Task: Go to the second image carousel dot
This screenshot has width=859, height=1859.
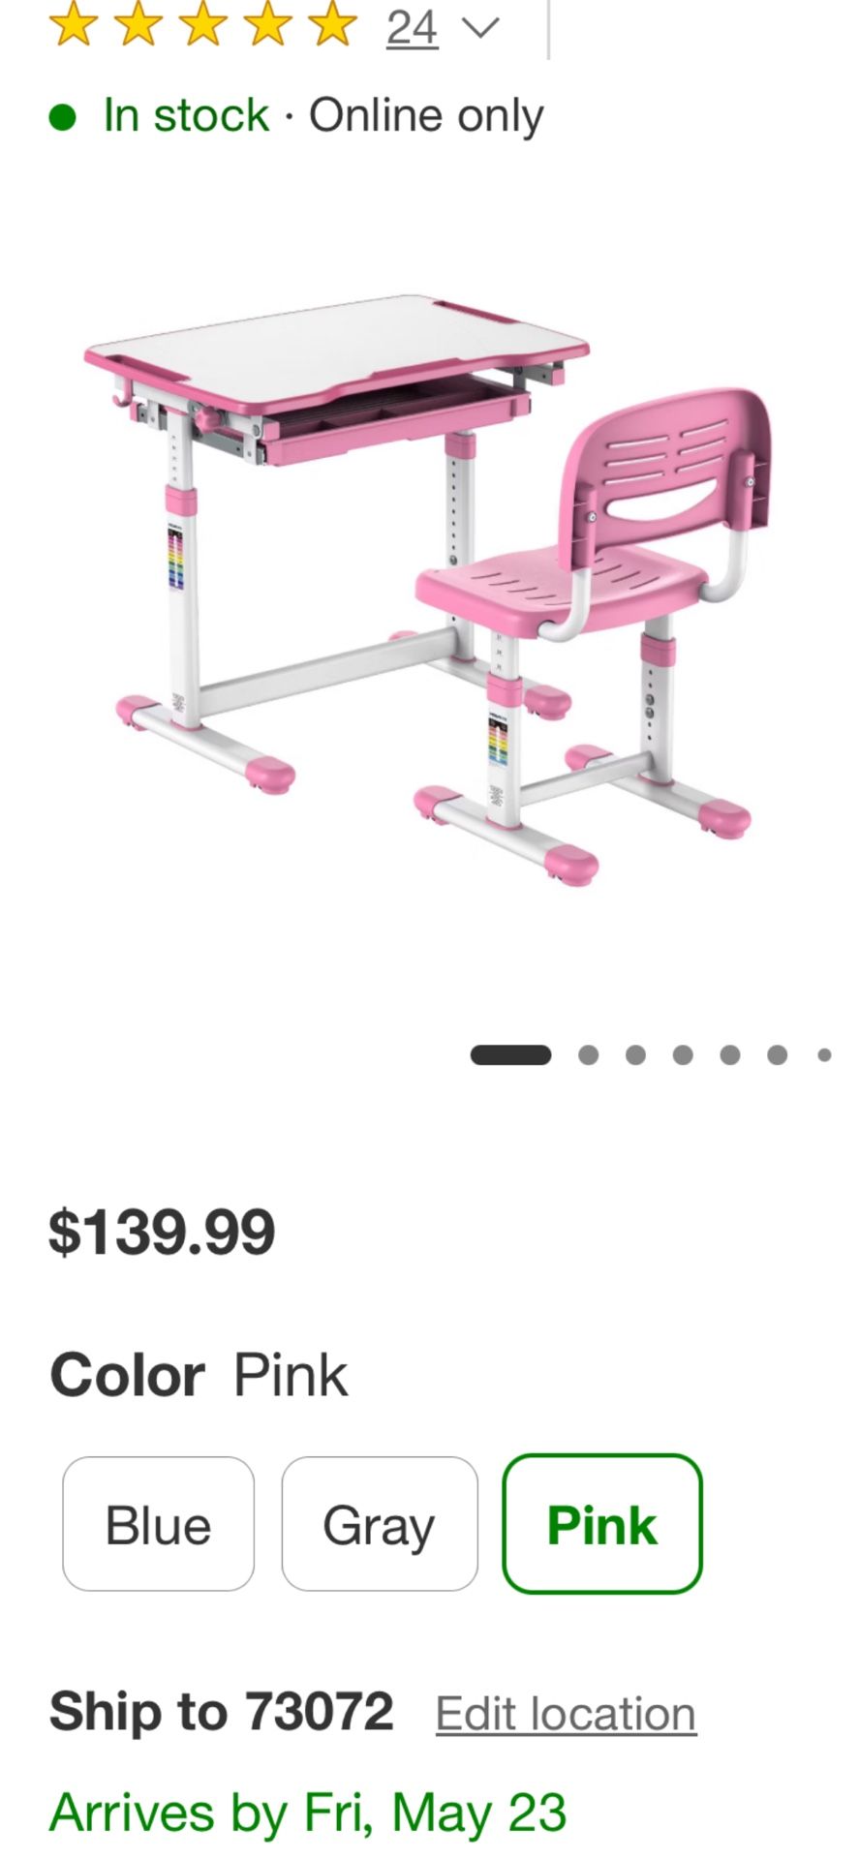Action: (588, 1055)
